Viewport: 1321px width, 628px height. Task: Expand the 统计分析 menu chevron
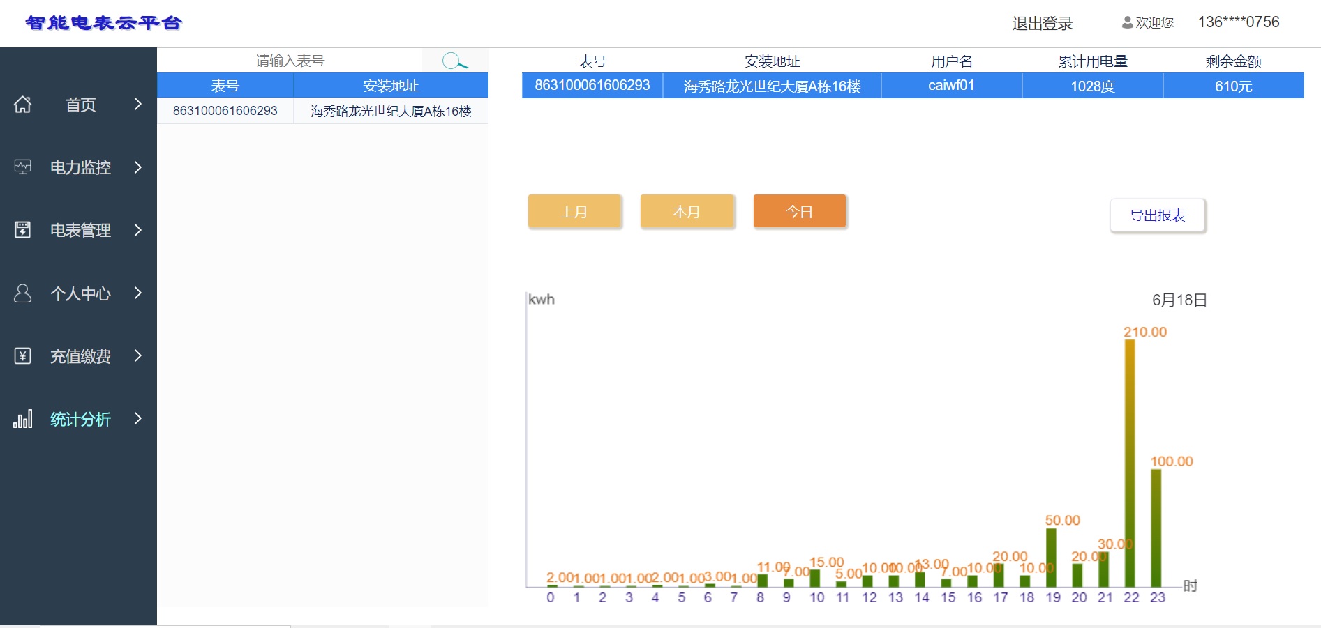137,418
